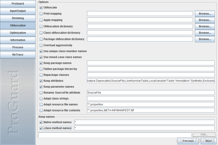Viewport: 218px width, 145px height.
Task: Enable Package obfuscation dictionary checkbox
Action: coord(41,39)
